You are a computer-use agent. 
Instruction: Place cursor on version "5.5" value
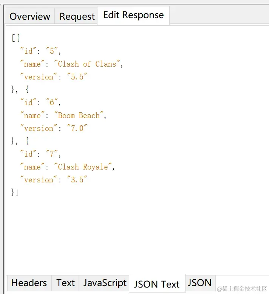(77, 77)
